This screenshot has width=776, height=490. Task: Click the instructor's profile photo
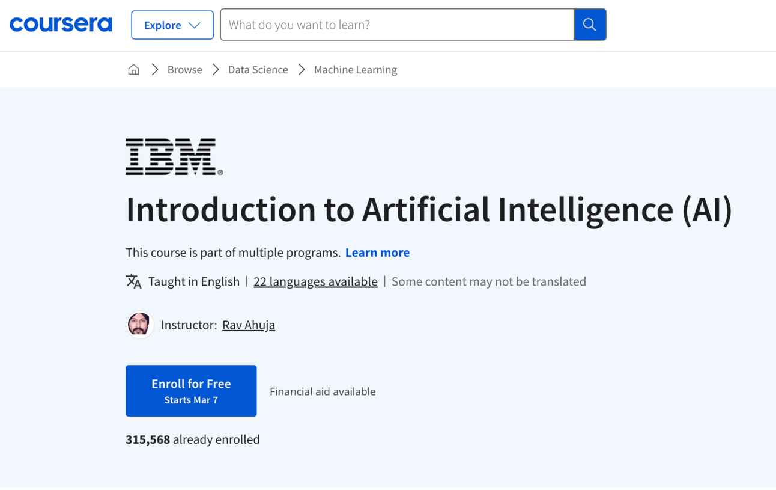[x=139, y=325]
